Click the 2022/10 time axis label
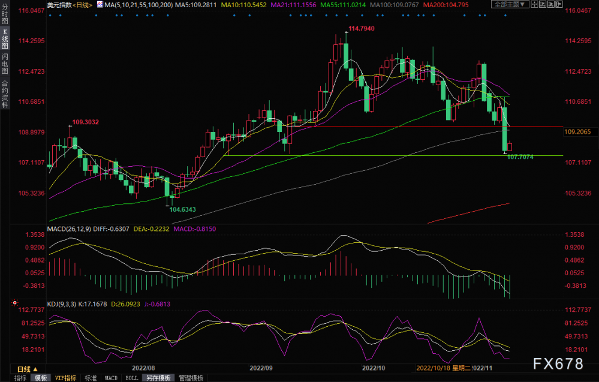599x382 pixels. coord(374,368)
